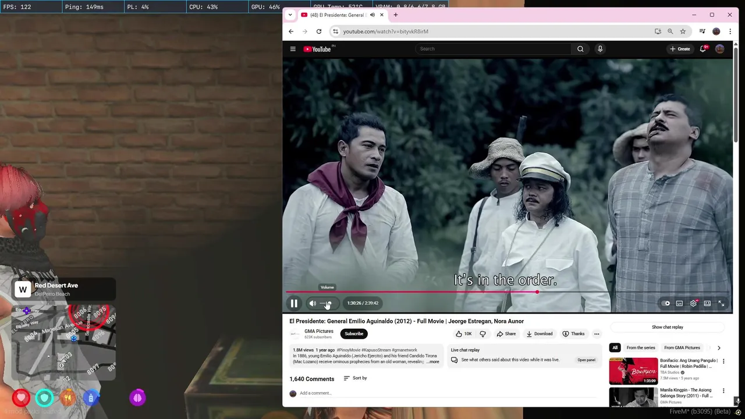
Task: Adjust the player volume slider
Action: 327,303
